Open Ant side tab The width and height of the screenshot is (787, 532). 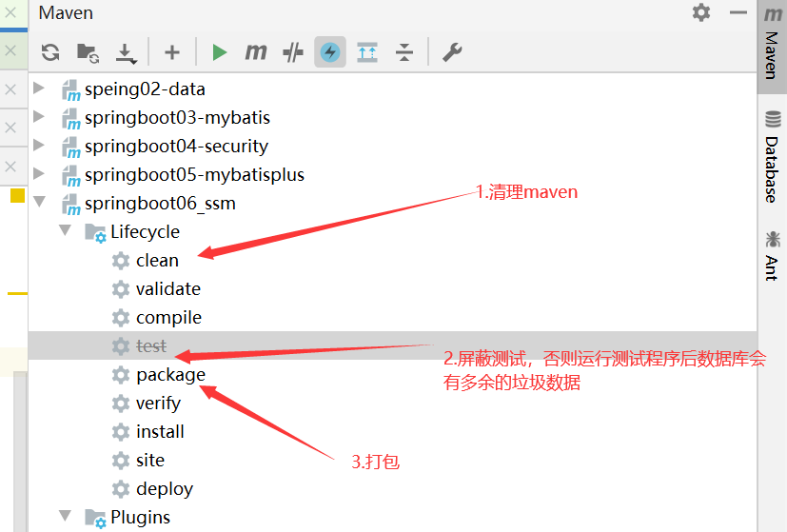772,256
